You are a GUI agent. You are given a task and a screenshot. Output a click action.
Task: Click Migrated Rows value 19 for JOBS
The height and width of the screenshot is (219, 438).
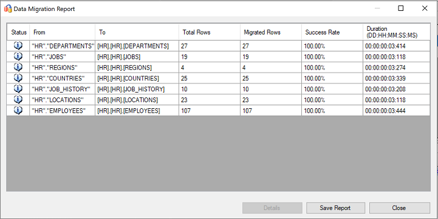click(x=271, y=57)
